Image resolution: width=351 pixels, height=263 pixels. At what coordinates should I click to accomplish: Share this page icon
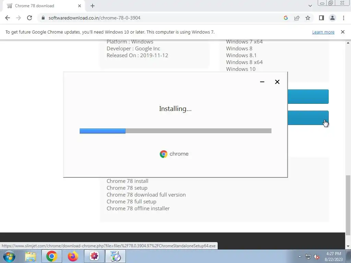[297, 18]
